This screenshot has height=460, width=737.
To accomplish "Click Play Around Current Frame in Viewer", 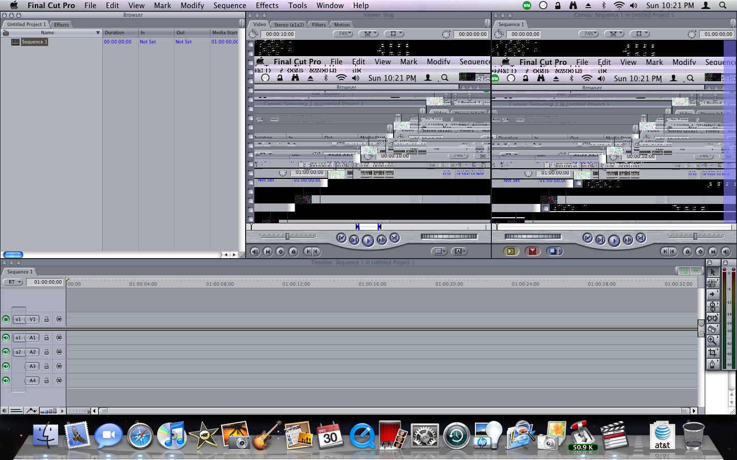I will click(382, 239).
